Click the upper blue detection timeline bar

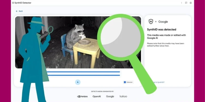[83, 72]
